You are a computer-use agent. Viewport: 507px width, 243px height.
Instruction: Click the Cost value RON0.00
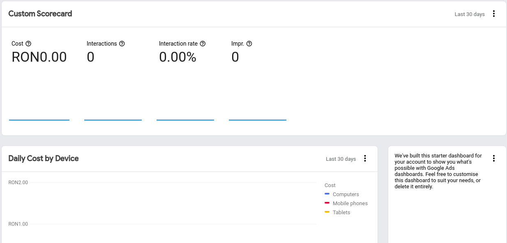39,57
